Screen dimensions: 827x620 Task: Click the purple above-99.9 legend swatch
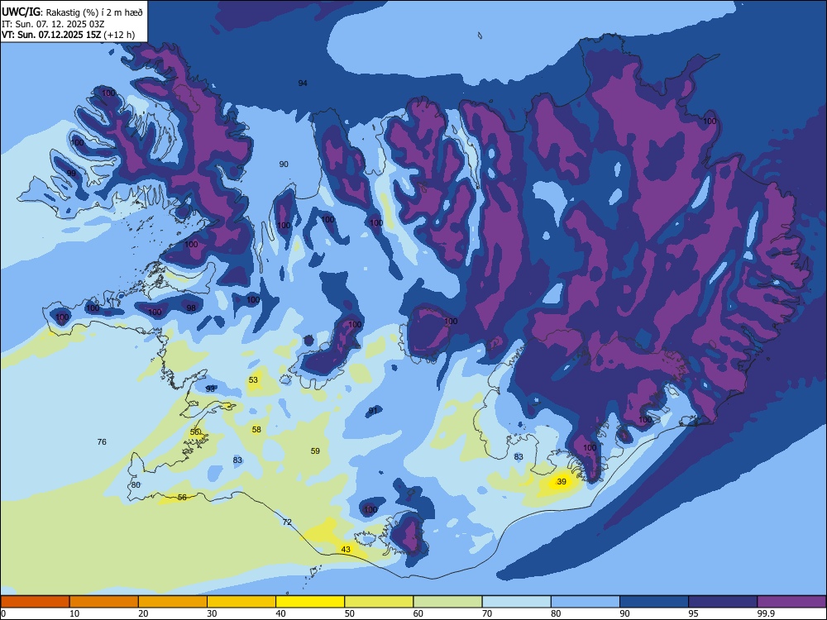[791, 602]
